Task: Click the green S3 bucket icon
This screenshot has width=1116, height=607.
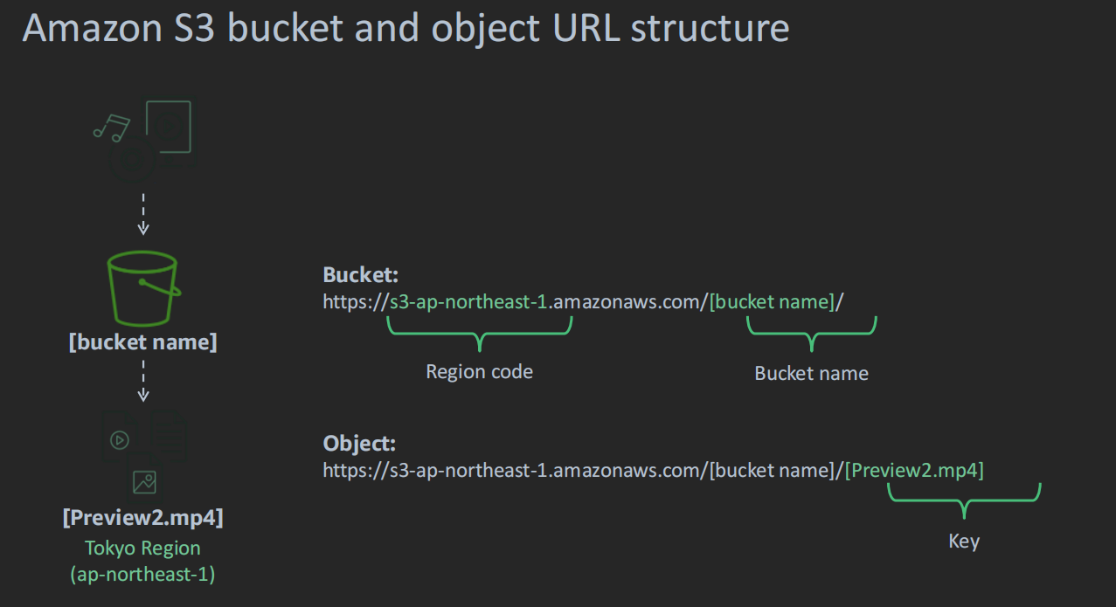Action: (x=142, y=288)
